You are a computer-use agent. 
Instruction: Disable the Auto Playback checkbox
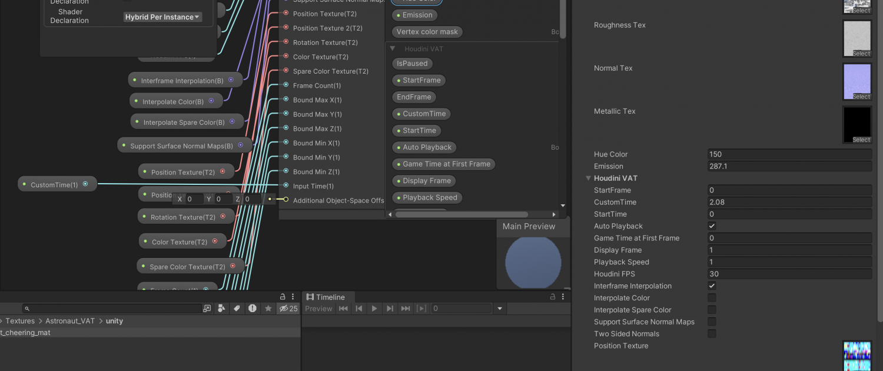tap(712, 226)
